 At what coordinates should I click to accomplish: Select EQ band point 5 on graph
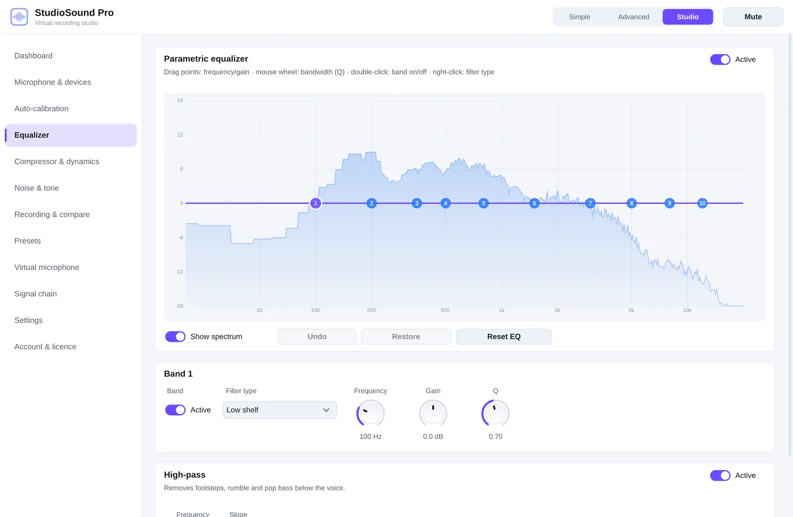click(x=484, y=203)
